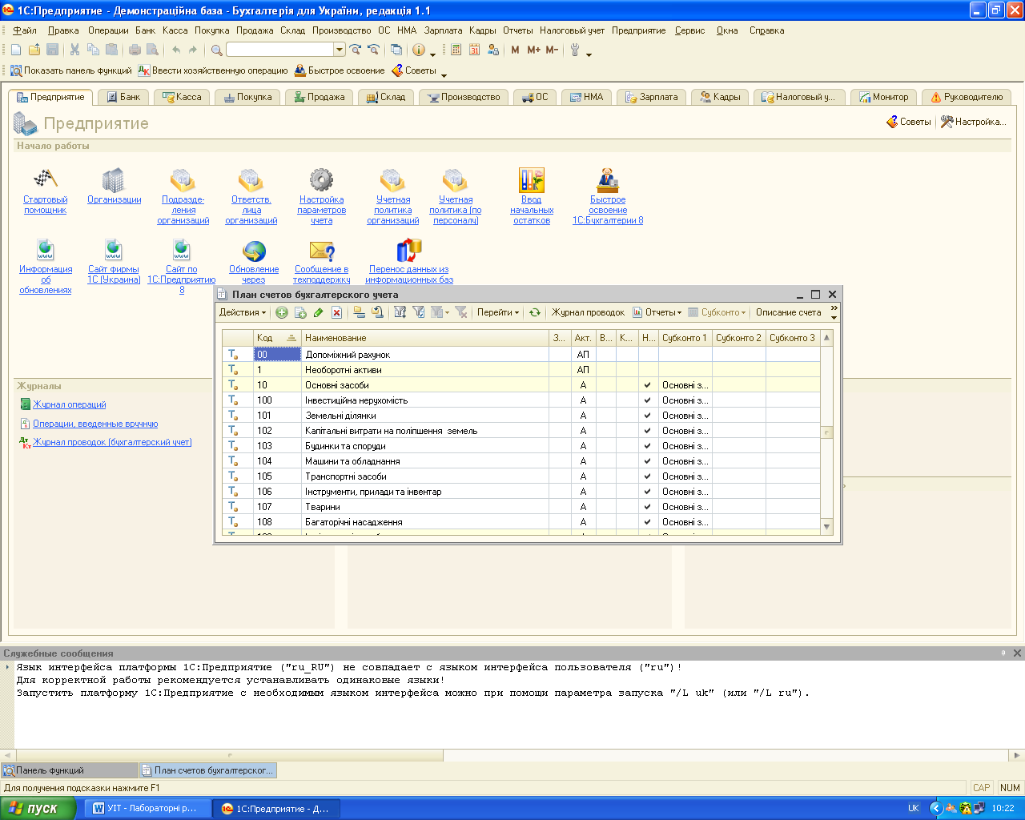1025x820 pixels.
Task: Open the Операции menu
Action: coord(108,30)
